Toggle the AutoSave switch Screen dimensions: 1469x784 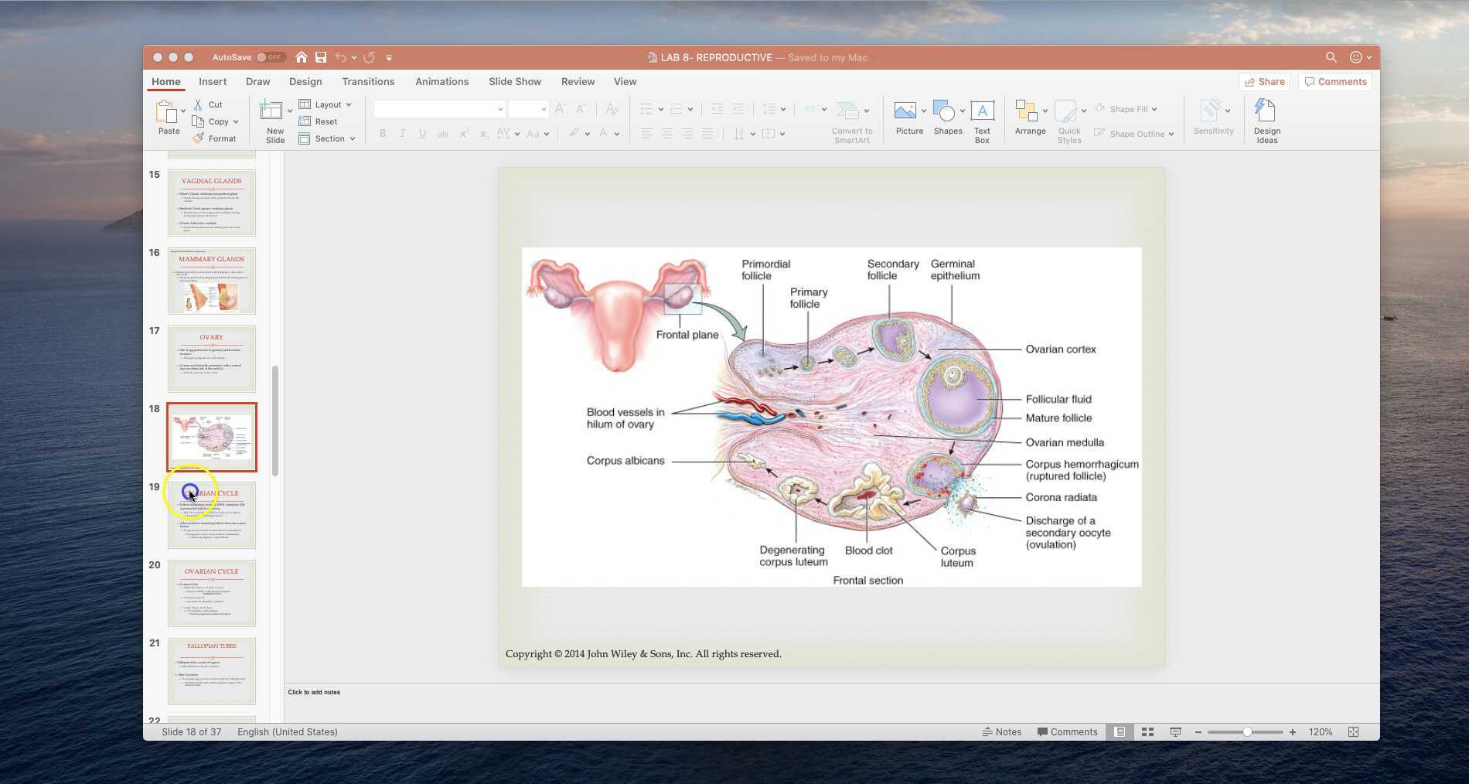coord(271,57)
